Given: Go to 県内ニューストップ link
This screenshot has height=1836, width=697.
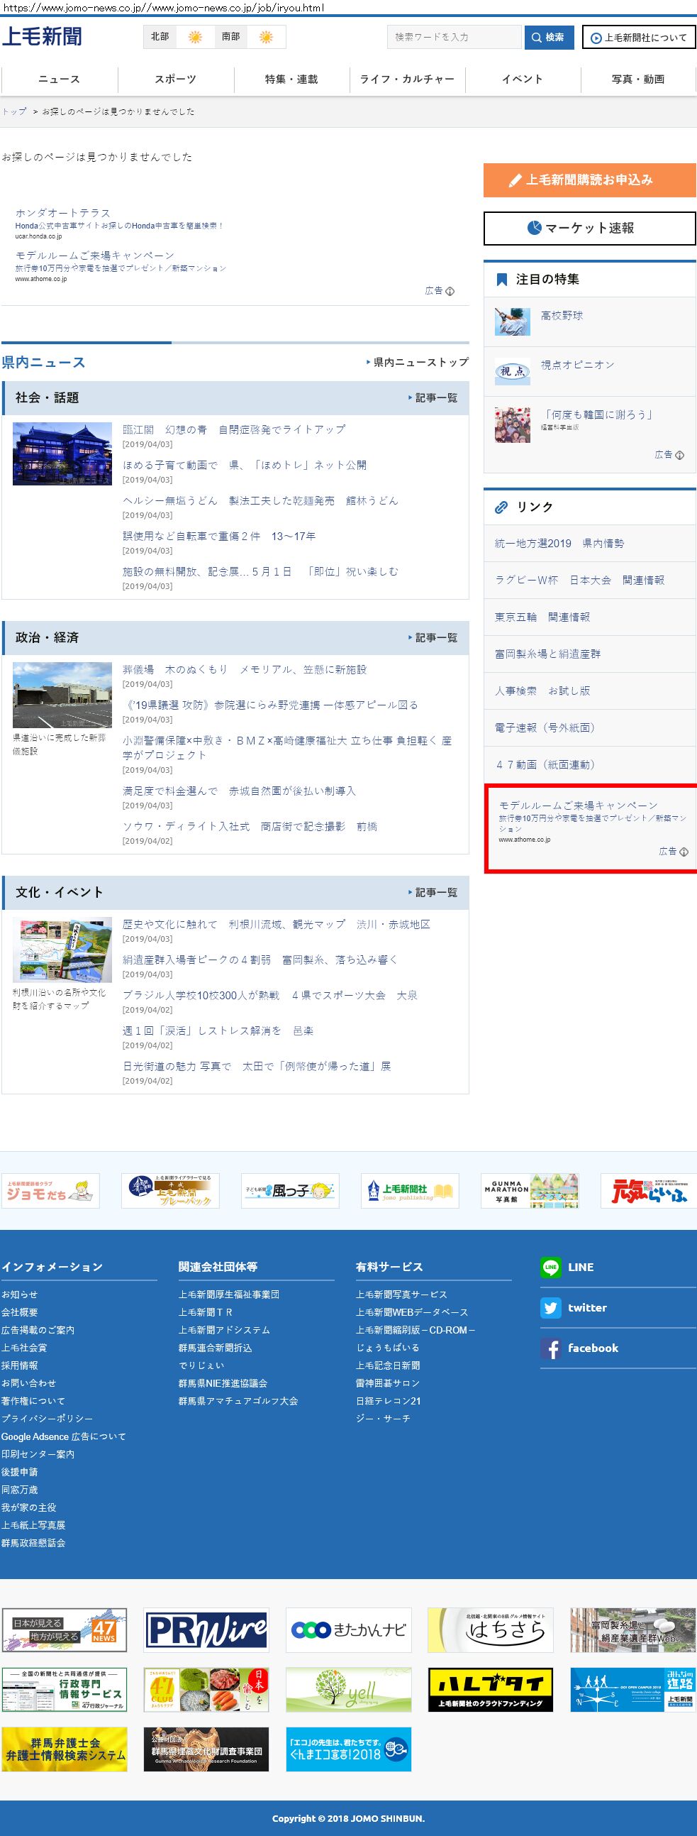Looking at the screenshot, I should point(418,362).
